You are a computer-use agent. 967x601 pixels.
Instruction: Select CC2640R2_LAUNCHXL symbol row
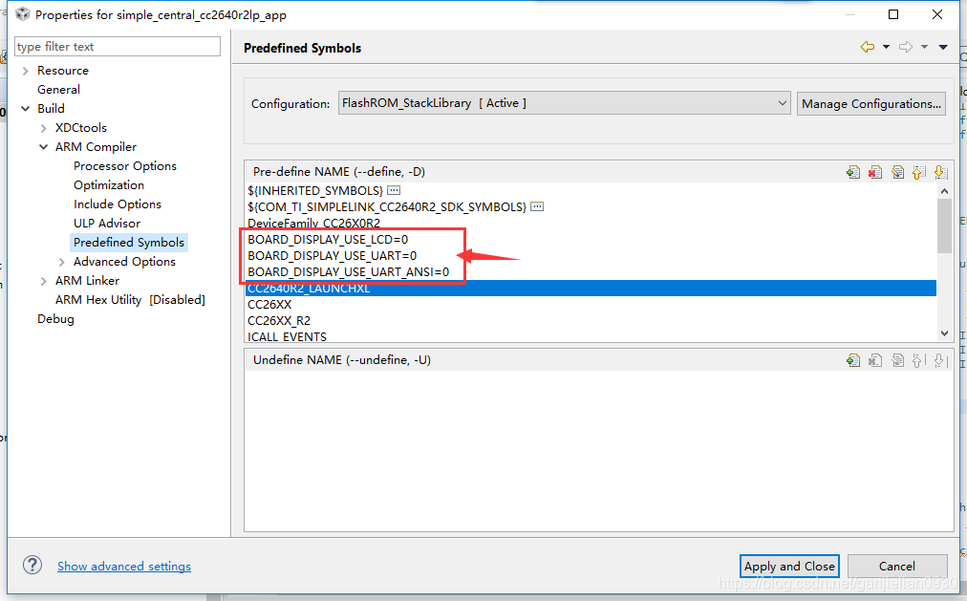coord(591,288)
